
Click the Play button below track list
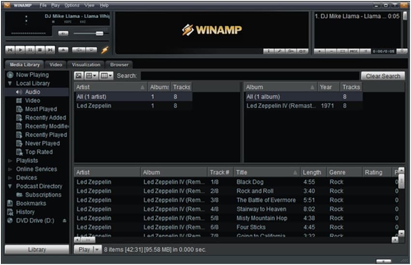(x=84, y=250)
